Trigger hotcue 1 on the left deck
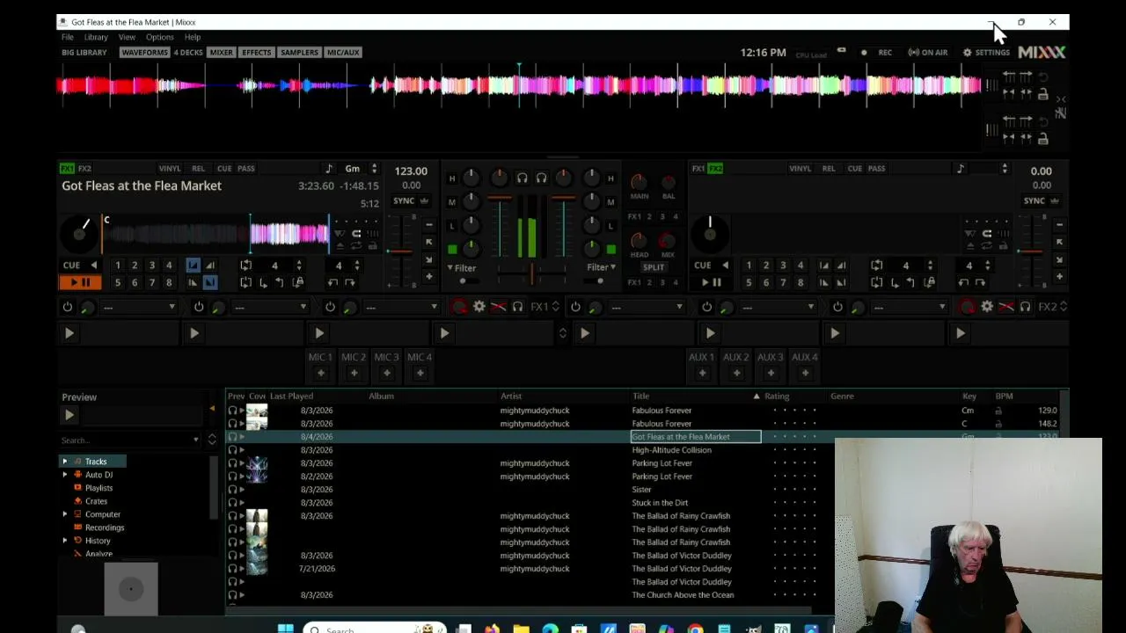Image resolution: width=1126 pixels, height=633 pixels. click(x=117, y=265)
